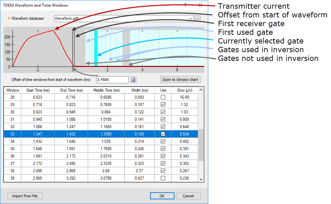Click Middle Time cell 2.3335
Screen dimensions: 331x204
[x=106, y=164]
